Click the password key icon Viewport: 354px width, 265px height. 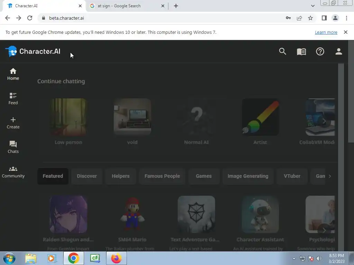click(x=288, y=18)
